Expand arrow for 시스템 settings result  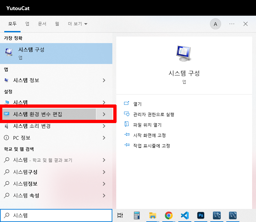point(104,103)
